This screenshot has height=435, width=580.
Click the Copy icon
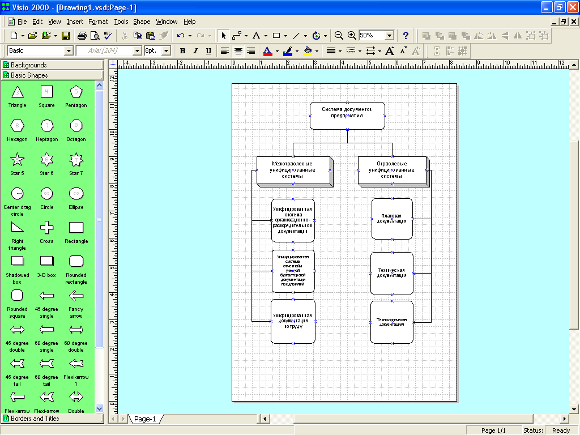(138, 36)
